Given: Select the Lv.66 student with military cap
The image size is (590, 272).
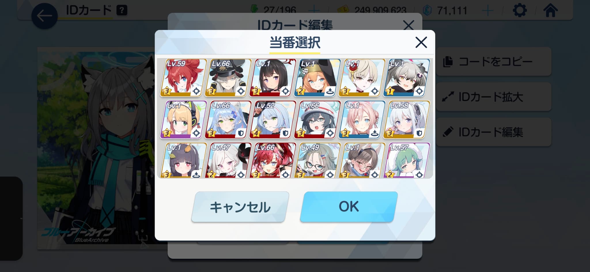Looking at the screenshot, I should pos(228,77).
